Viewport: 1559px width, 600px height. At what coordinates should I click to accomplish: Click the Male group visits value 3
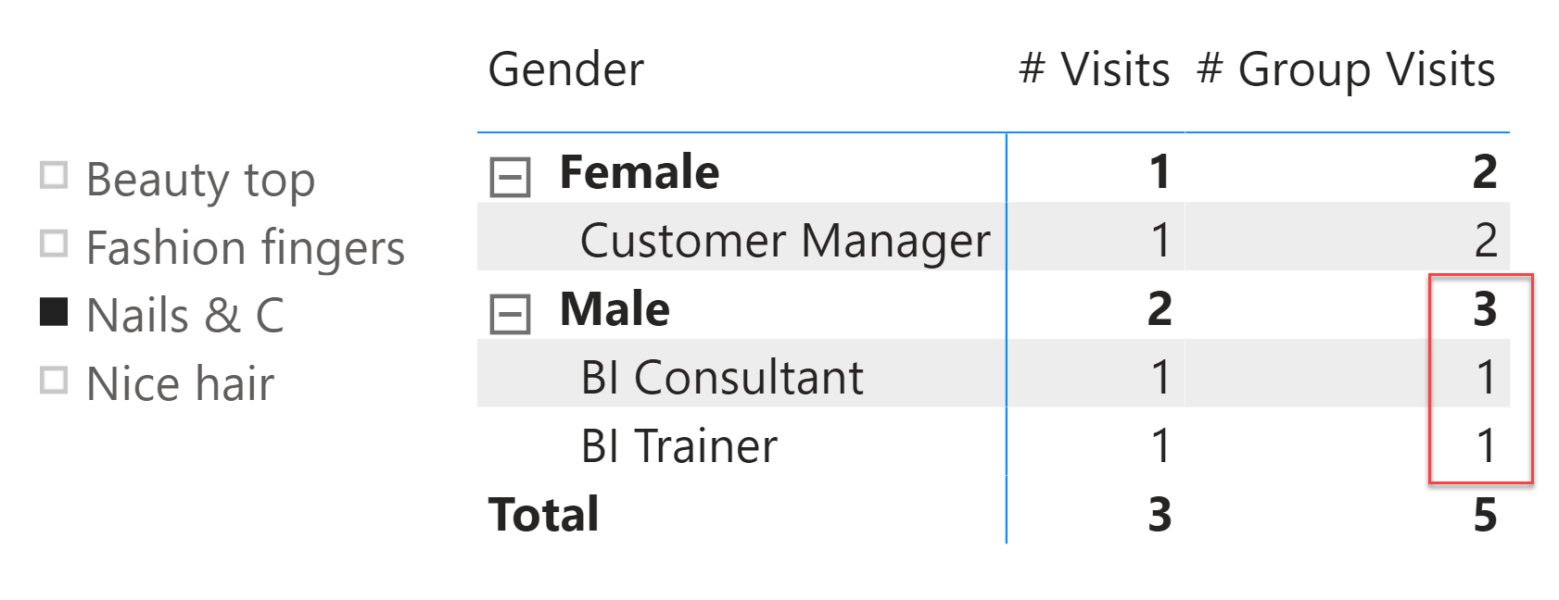(1485, 309)
